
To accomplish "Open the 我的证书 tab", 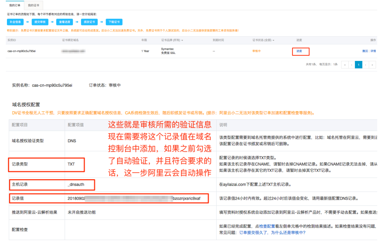I will point(34,5).
